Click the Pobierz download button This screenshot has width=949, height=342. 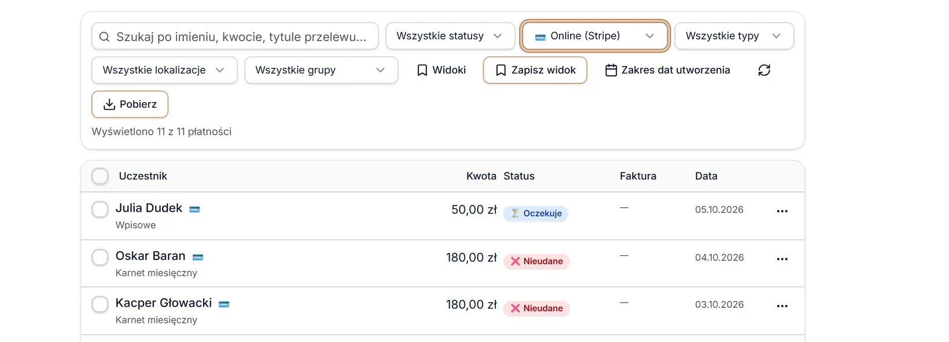tap(130, 104)
